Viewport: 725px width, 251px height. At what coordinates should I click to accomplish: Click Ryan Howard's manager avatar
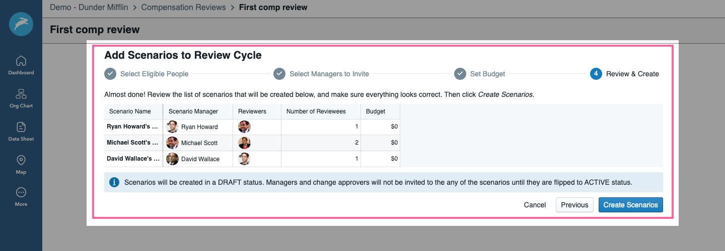point(173,127)
